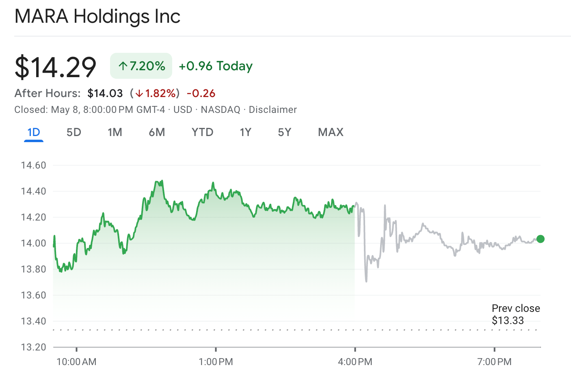The width and height of the screenshot is (571, 374).
Task: Click the green up-arrow percentage icon
Action: pyautogui.click(x=123, y=65)
